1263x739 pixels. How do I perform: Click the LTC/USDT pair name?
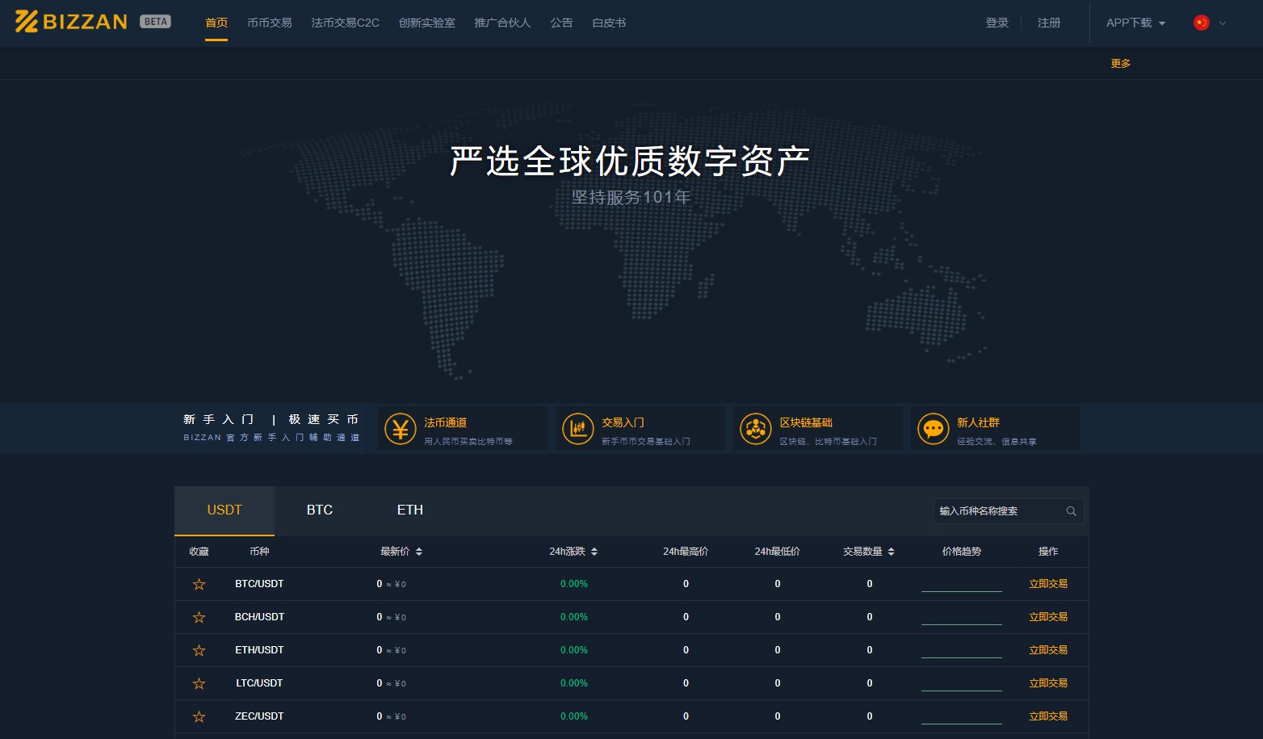point(259,683)
